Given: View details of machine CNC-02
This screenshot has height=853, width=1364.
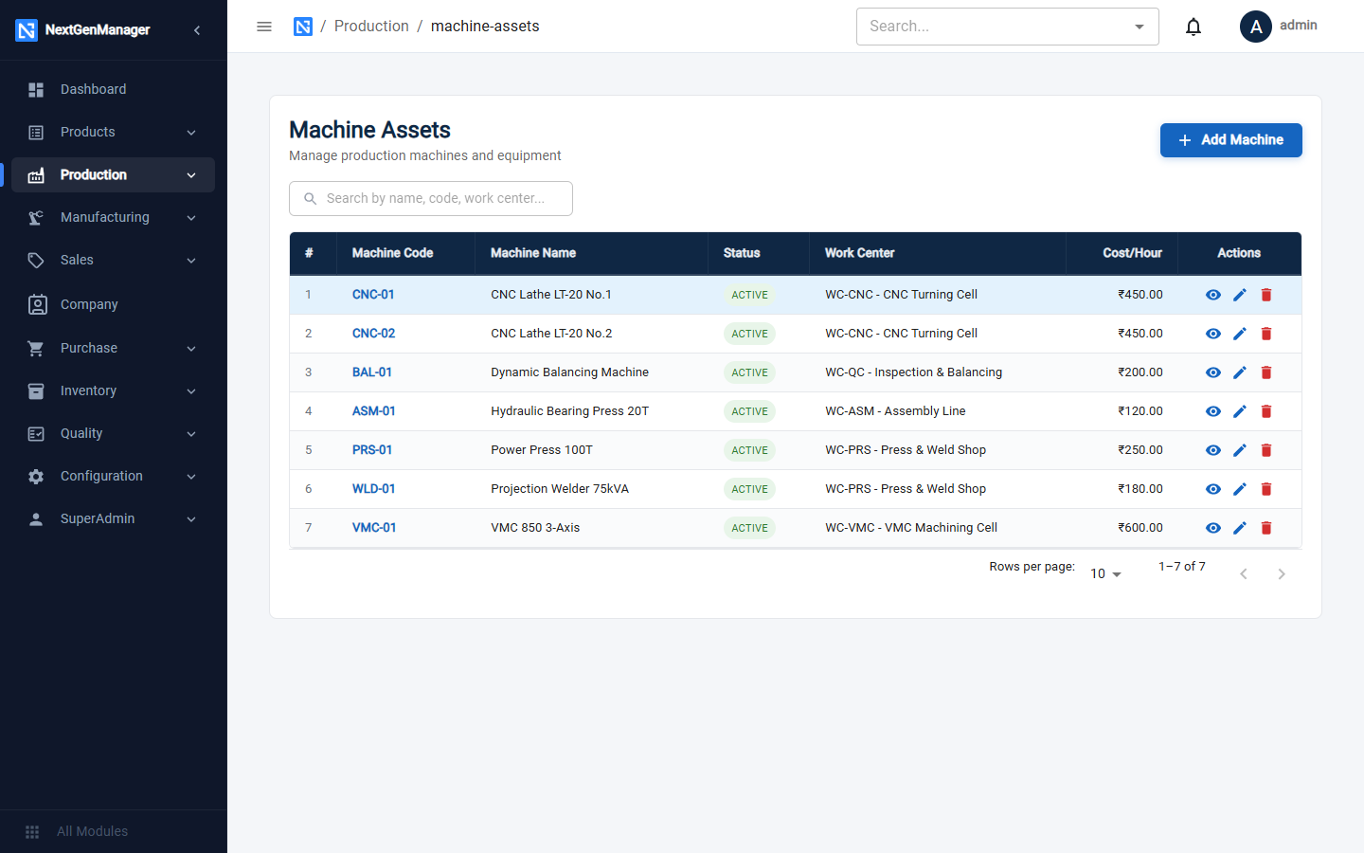Looking at the screenshot, I should [1212, 334].
